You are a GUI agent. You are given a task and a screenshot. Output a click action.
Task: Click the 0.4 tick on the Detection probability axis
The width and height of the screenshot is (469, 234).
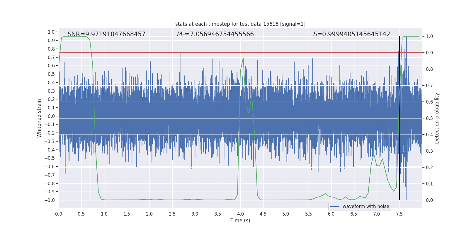pyautogui.click(x=429, y=135)
